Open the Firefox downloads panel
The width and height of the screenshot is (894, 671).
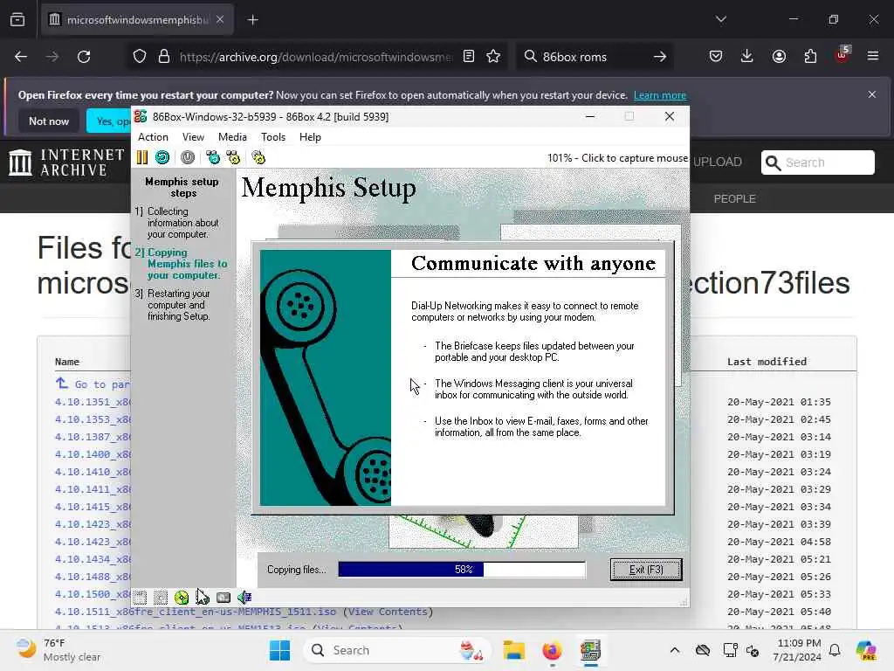[x=747, y=56]
